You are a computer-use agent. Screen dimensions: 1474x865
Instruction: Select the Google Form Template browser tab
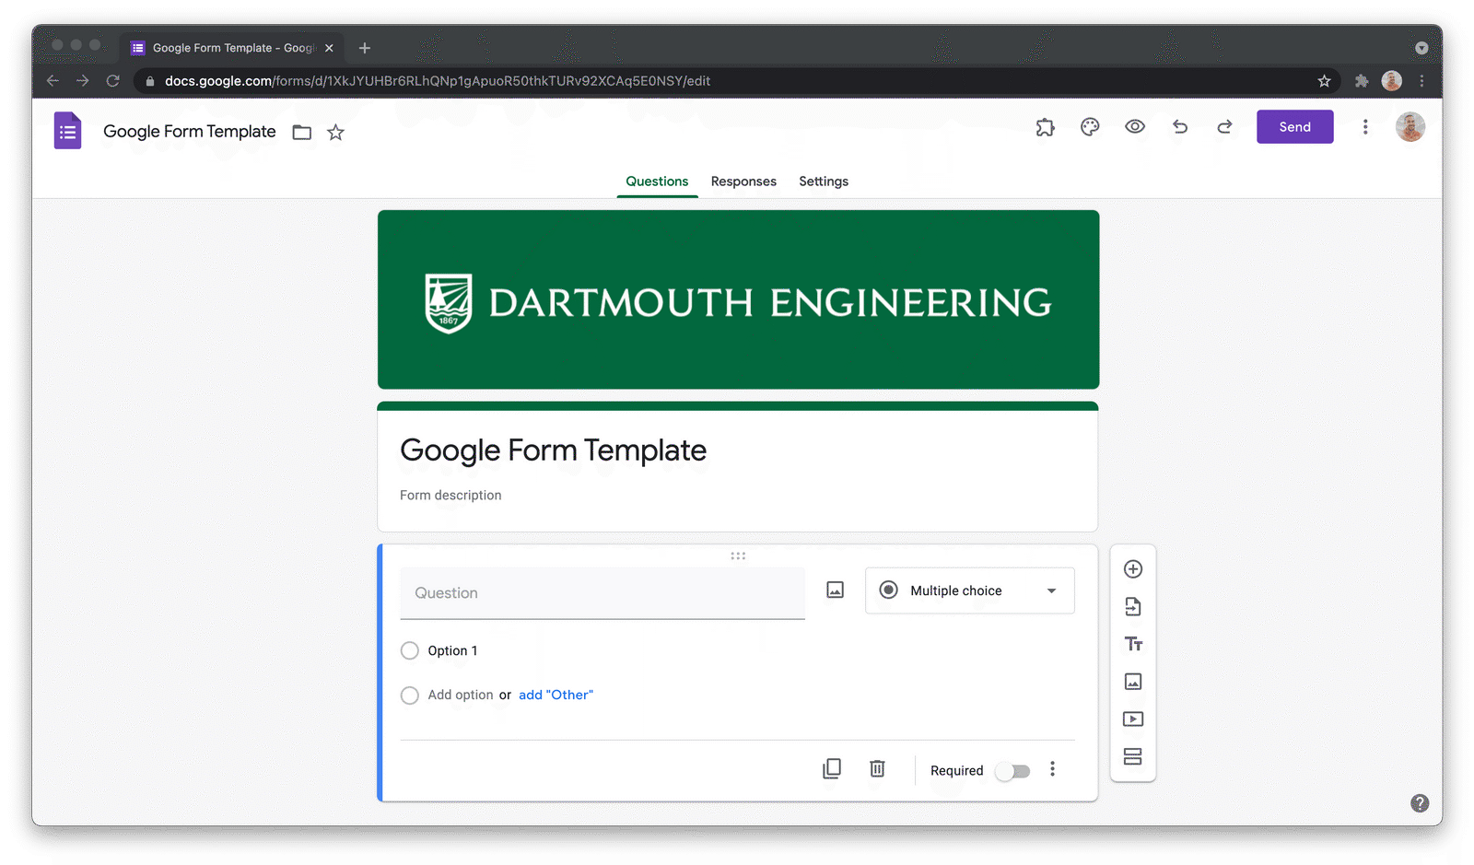[232, 48]
